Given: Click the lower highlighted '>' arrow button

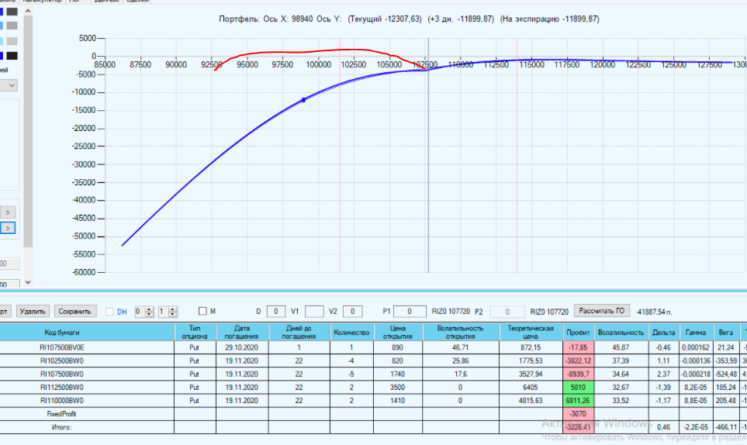Looking at the screenshot, I should [x=8, y=229].
